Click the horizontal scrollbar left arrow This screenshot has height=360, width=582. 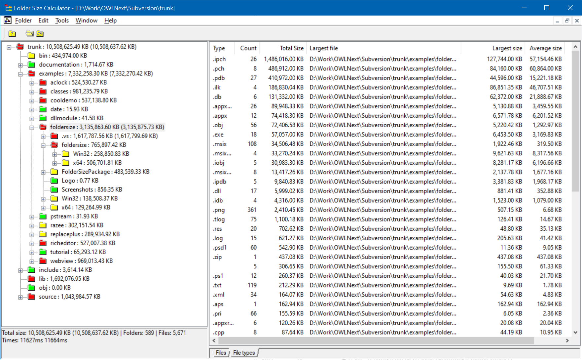coord(214,340)
